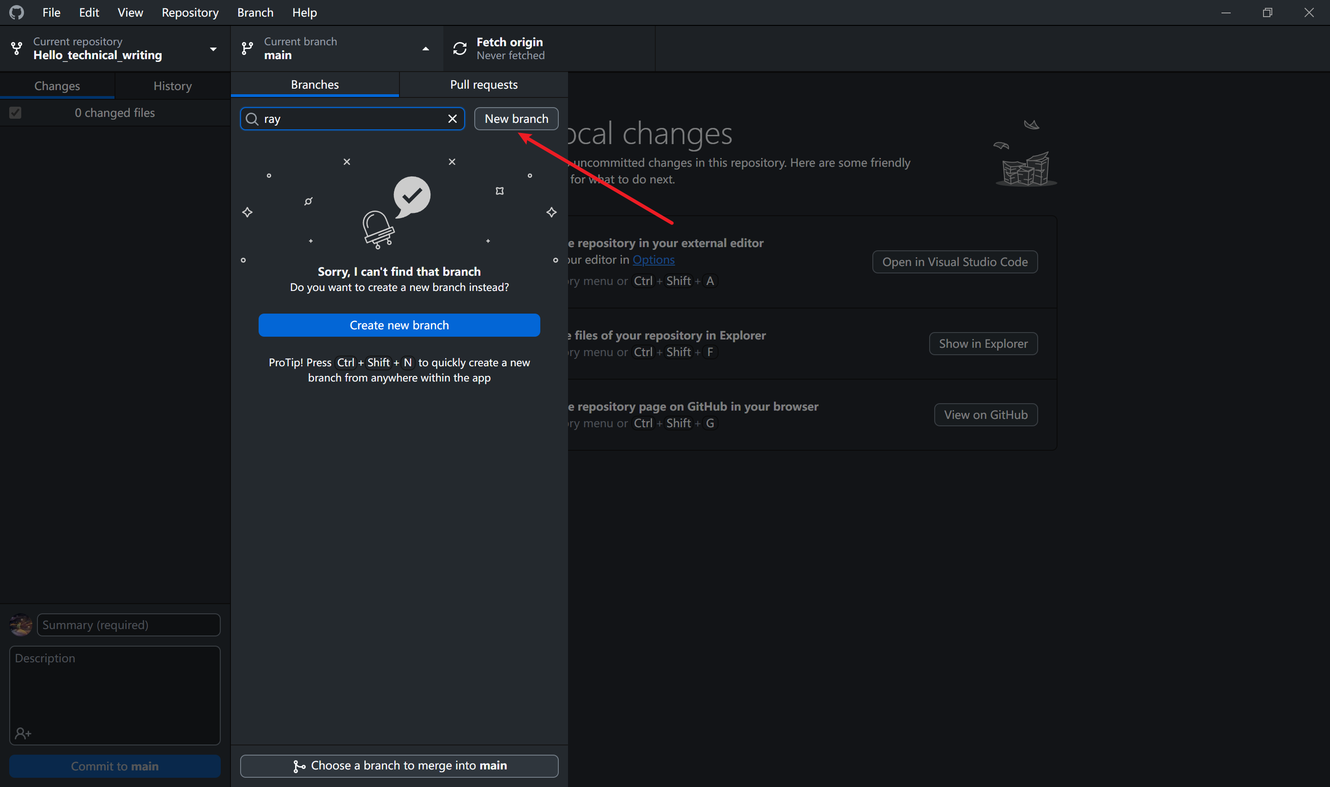Click the New branch button

[x=516, y=119]
